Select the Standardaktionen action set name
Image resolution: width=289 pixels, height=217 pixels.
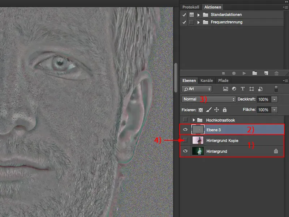pyautogui.click(x=226, y=14)
